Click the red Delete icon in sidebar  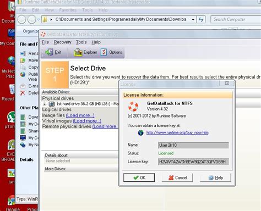pyautogui.click(x=23, y=93)
